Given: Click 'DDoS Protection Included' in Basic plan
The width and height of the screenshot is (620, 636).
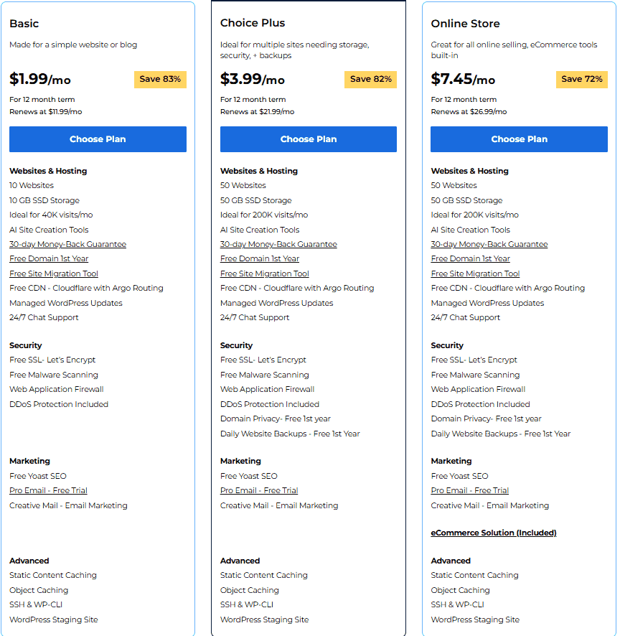Looking at the screenshot, I should tap(59, 404).
